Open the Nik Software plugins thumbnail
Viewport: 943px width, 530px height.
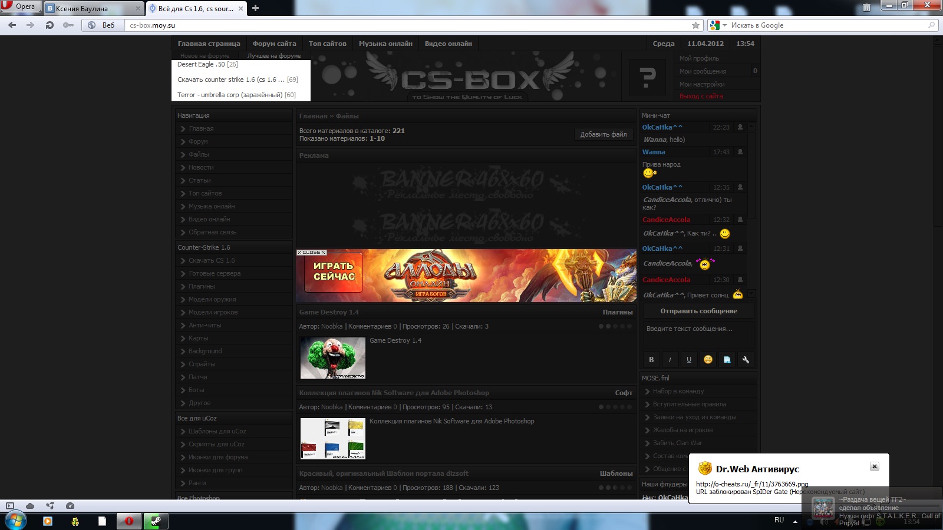pyautogui.click(x=333, y=439)
